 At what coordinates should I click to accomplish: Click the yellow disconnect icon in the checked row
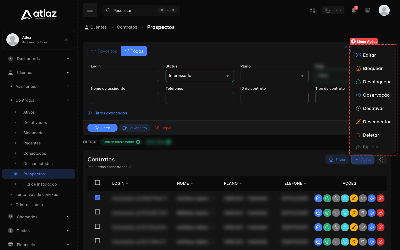(354, 198)
